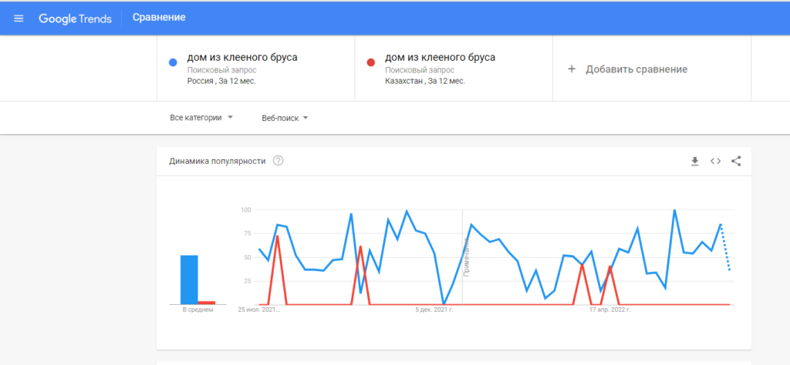
Task: Open the embed code icon
Action: [x=715, y=161]
